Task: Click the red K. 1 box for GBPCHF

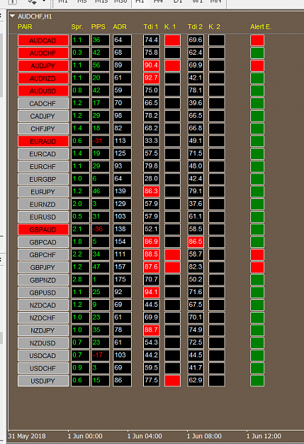Action: click(x=172, y=254)
